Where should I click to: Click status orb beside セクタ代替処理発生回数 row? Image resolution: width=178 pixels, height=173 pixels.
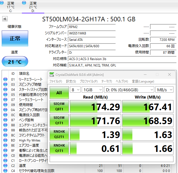(x=5, y=171)
